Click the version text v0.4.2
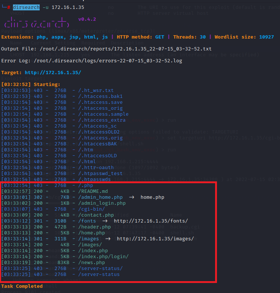This screenshot has height=293, width=280. point(87,19)
